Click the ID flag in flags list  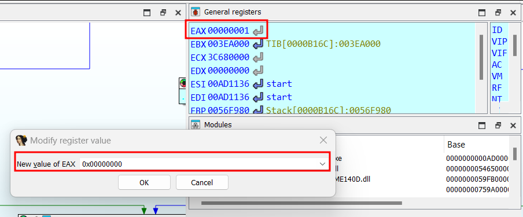pyautogui.click(x=497, y=30)
